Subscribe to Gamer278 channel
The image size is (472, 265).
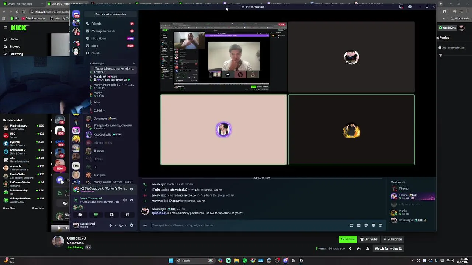(x=392, y=239)
